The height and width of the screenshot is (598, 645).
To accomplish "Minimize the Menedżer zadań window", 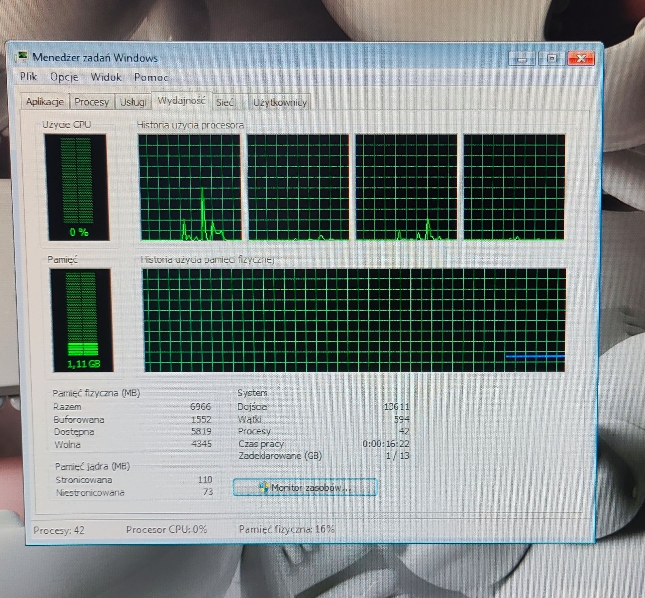I will pos(522,59).
